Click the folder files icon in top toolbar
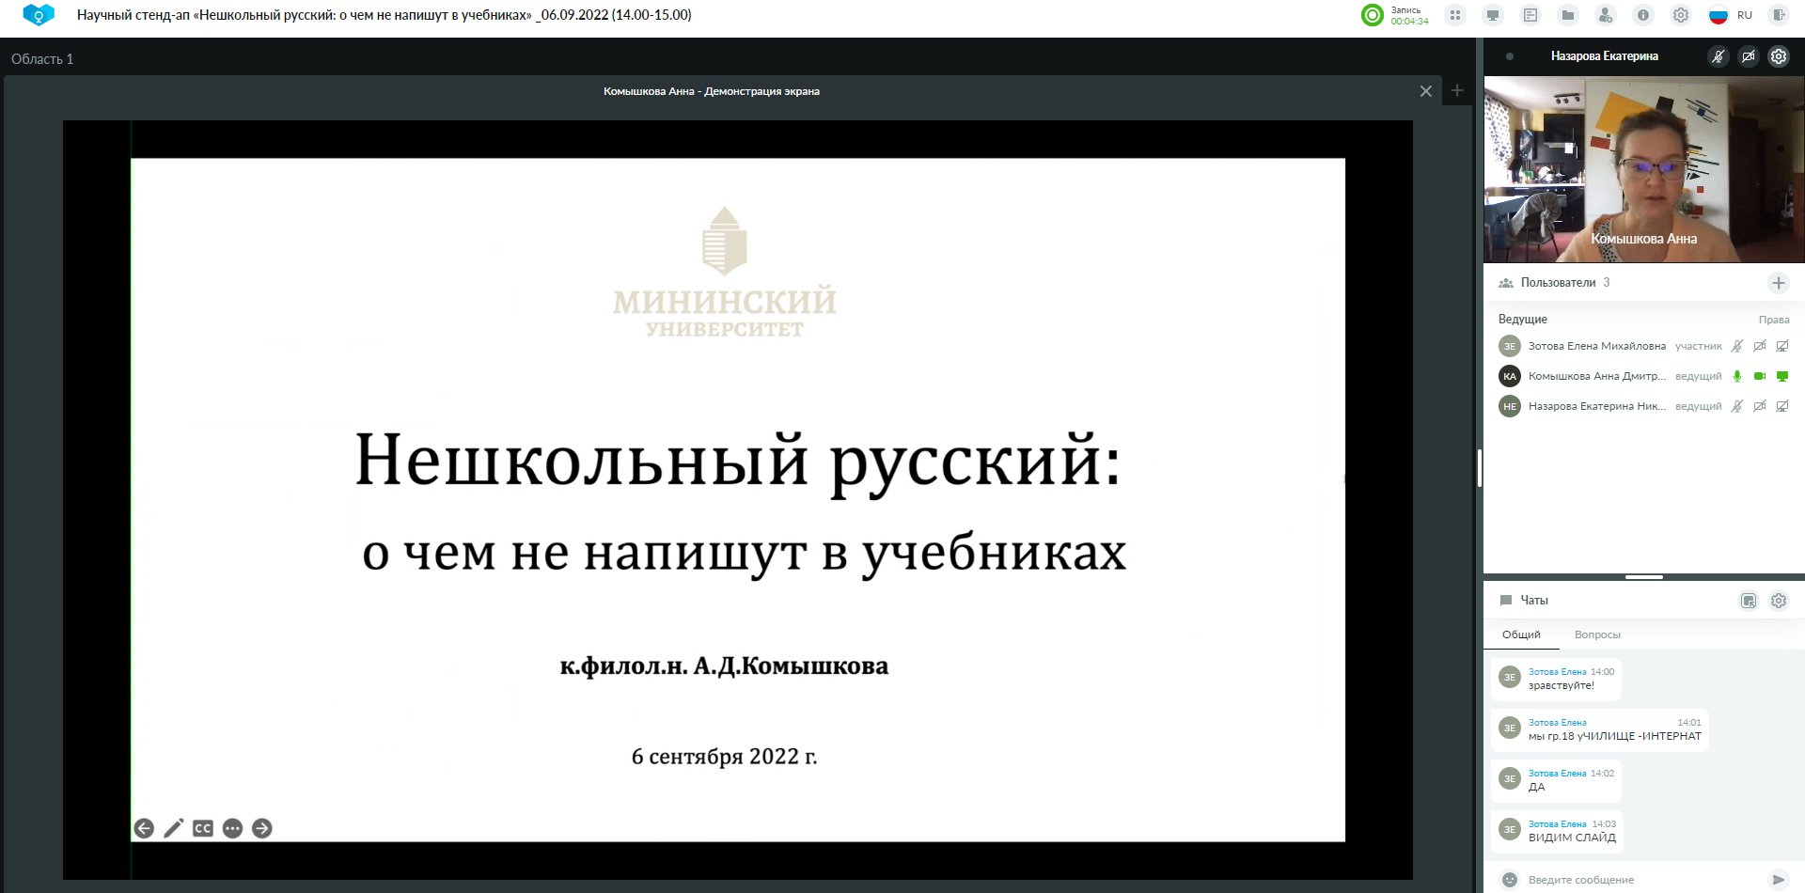This screenshot has height=893, width=1805. (x=1568, y=15)
